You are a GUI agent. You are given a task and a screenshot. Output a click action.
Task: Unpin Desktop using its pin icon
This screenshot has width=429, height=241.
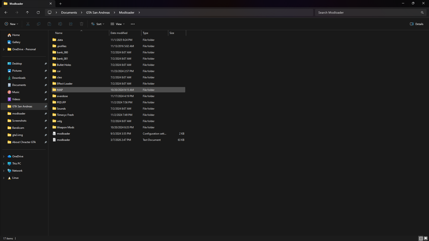click(x=46, y=64)
